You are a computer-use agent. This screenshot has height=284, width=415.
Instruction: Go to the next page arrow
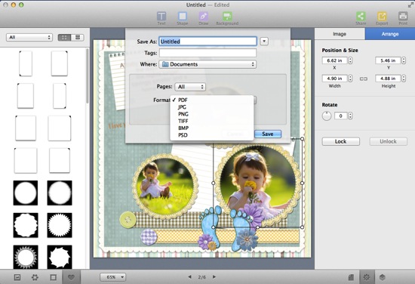pyautogui.click(x=214, y=277)
